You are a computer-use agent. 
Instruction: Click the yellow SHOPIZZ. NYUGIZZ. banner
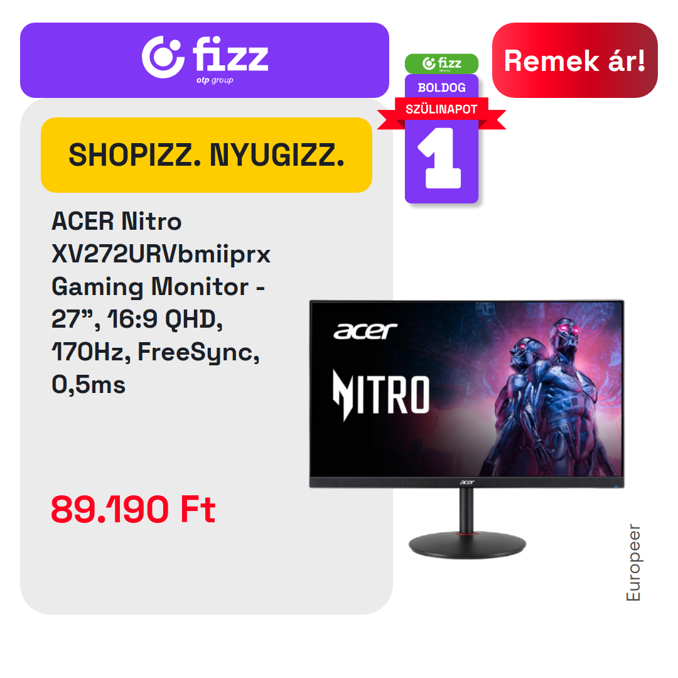[207, 155]
